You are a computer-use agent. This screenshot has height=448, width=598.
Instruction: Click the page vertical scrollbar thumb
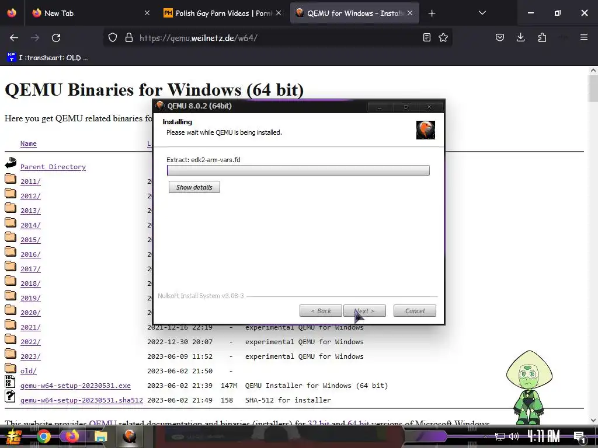(593, 89)
